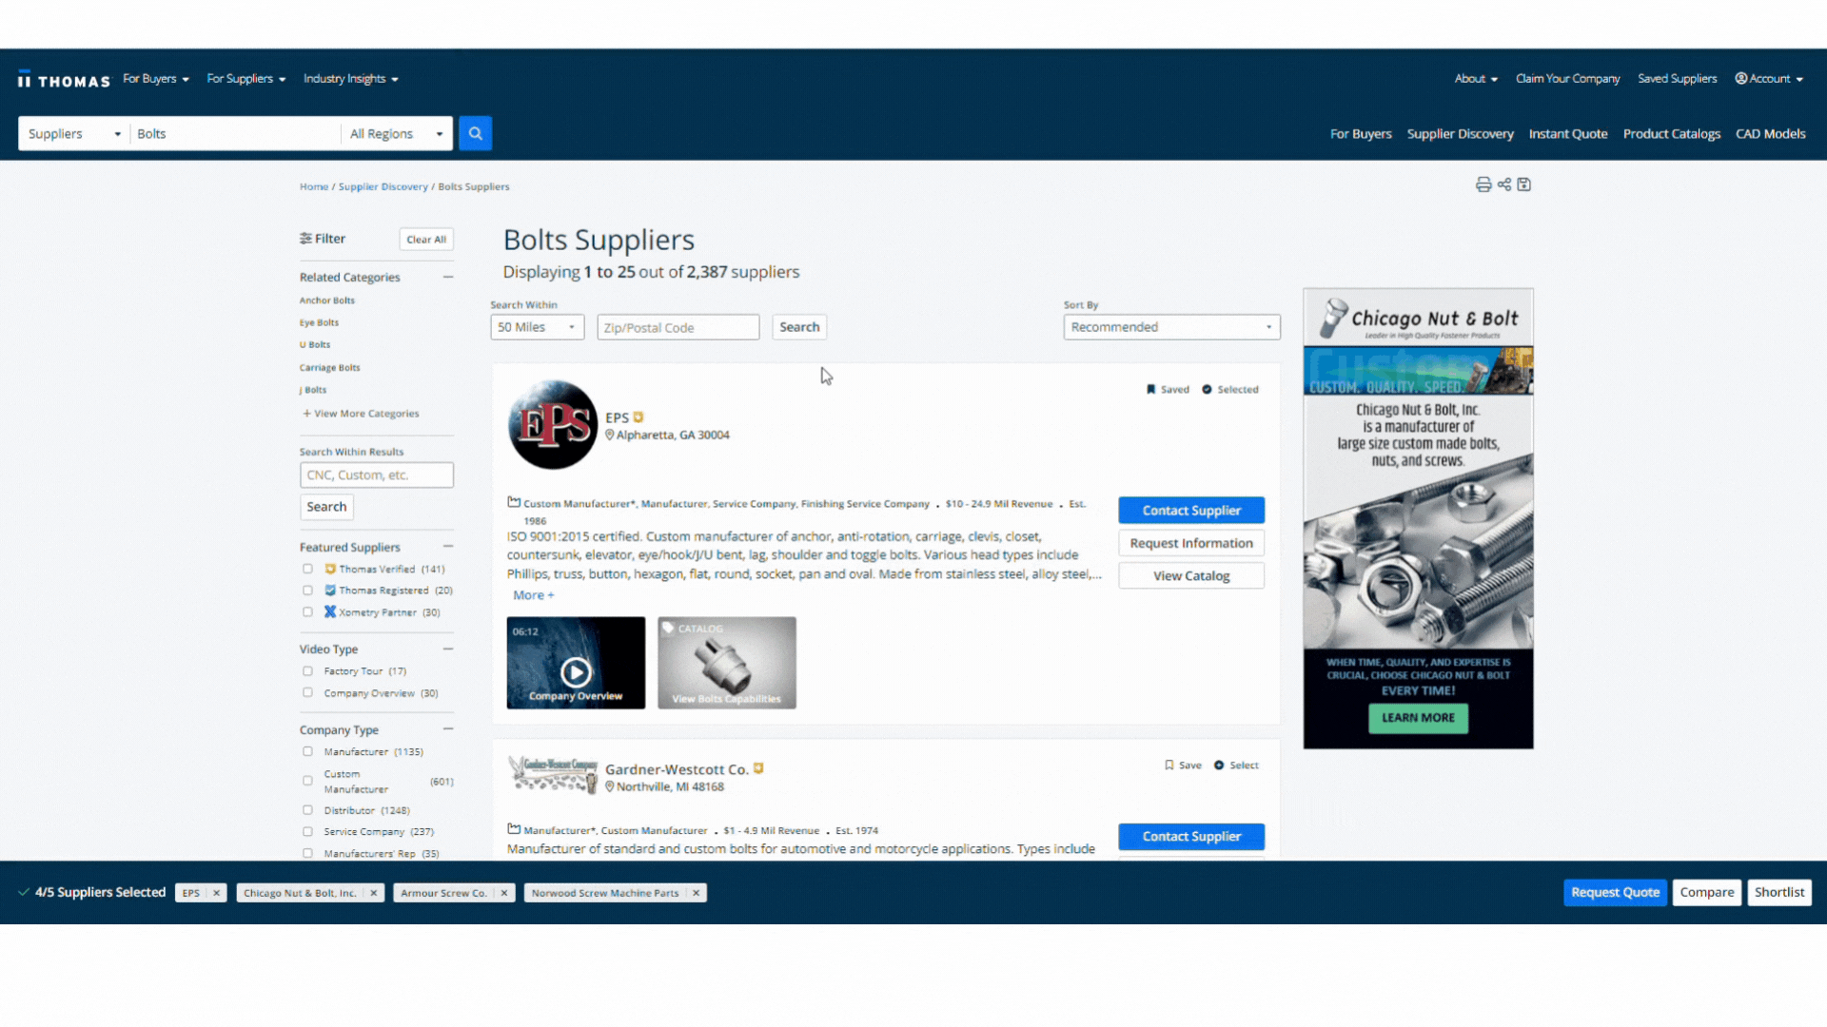Open the Sort By Recommended dropdown
This screenshot has height=1027, width=1827.
click(x=1169, y=327)
